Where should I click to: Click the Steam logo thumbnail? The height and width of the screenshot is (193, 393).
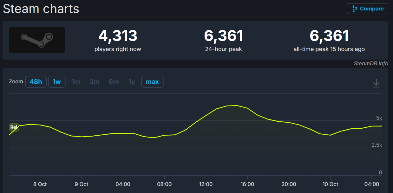point(37,40)
